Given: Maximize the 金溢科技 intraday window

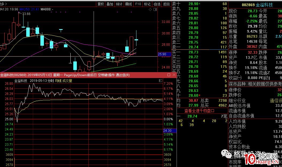Looking at the screenshot, I should click(x=169, y=75).
